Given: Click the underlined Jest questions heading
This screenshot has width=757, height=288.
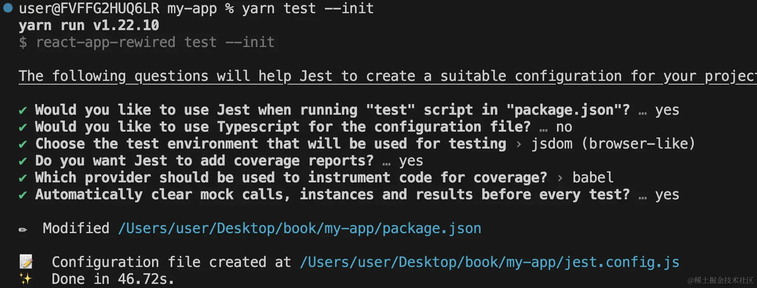Looking at the screenshot, I should (x=387, y=76).
